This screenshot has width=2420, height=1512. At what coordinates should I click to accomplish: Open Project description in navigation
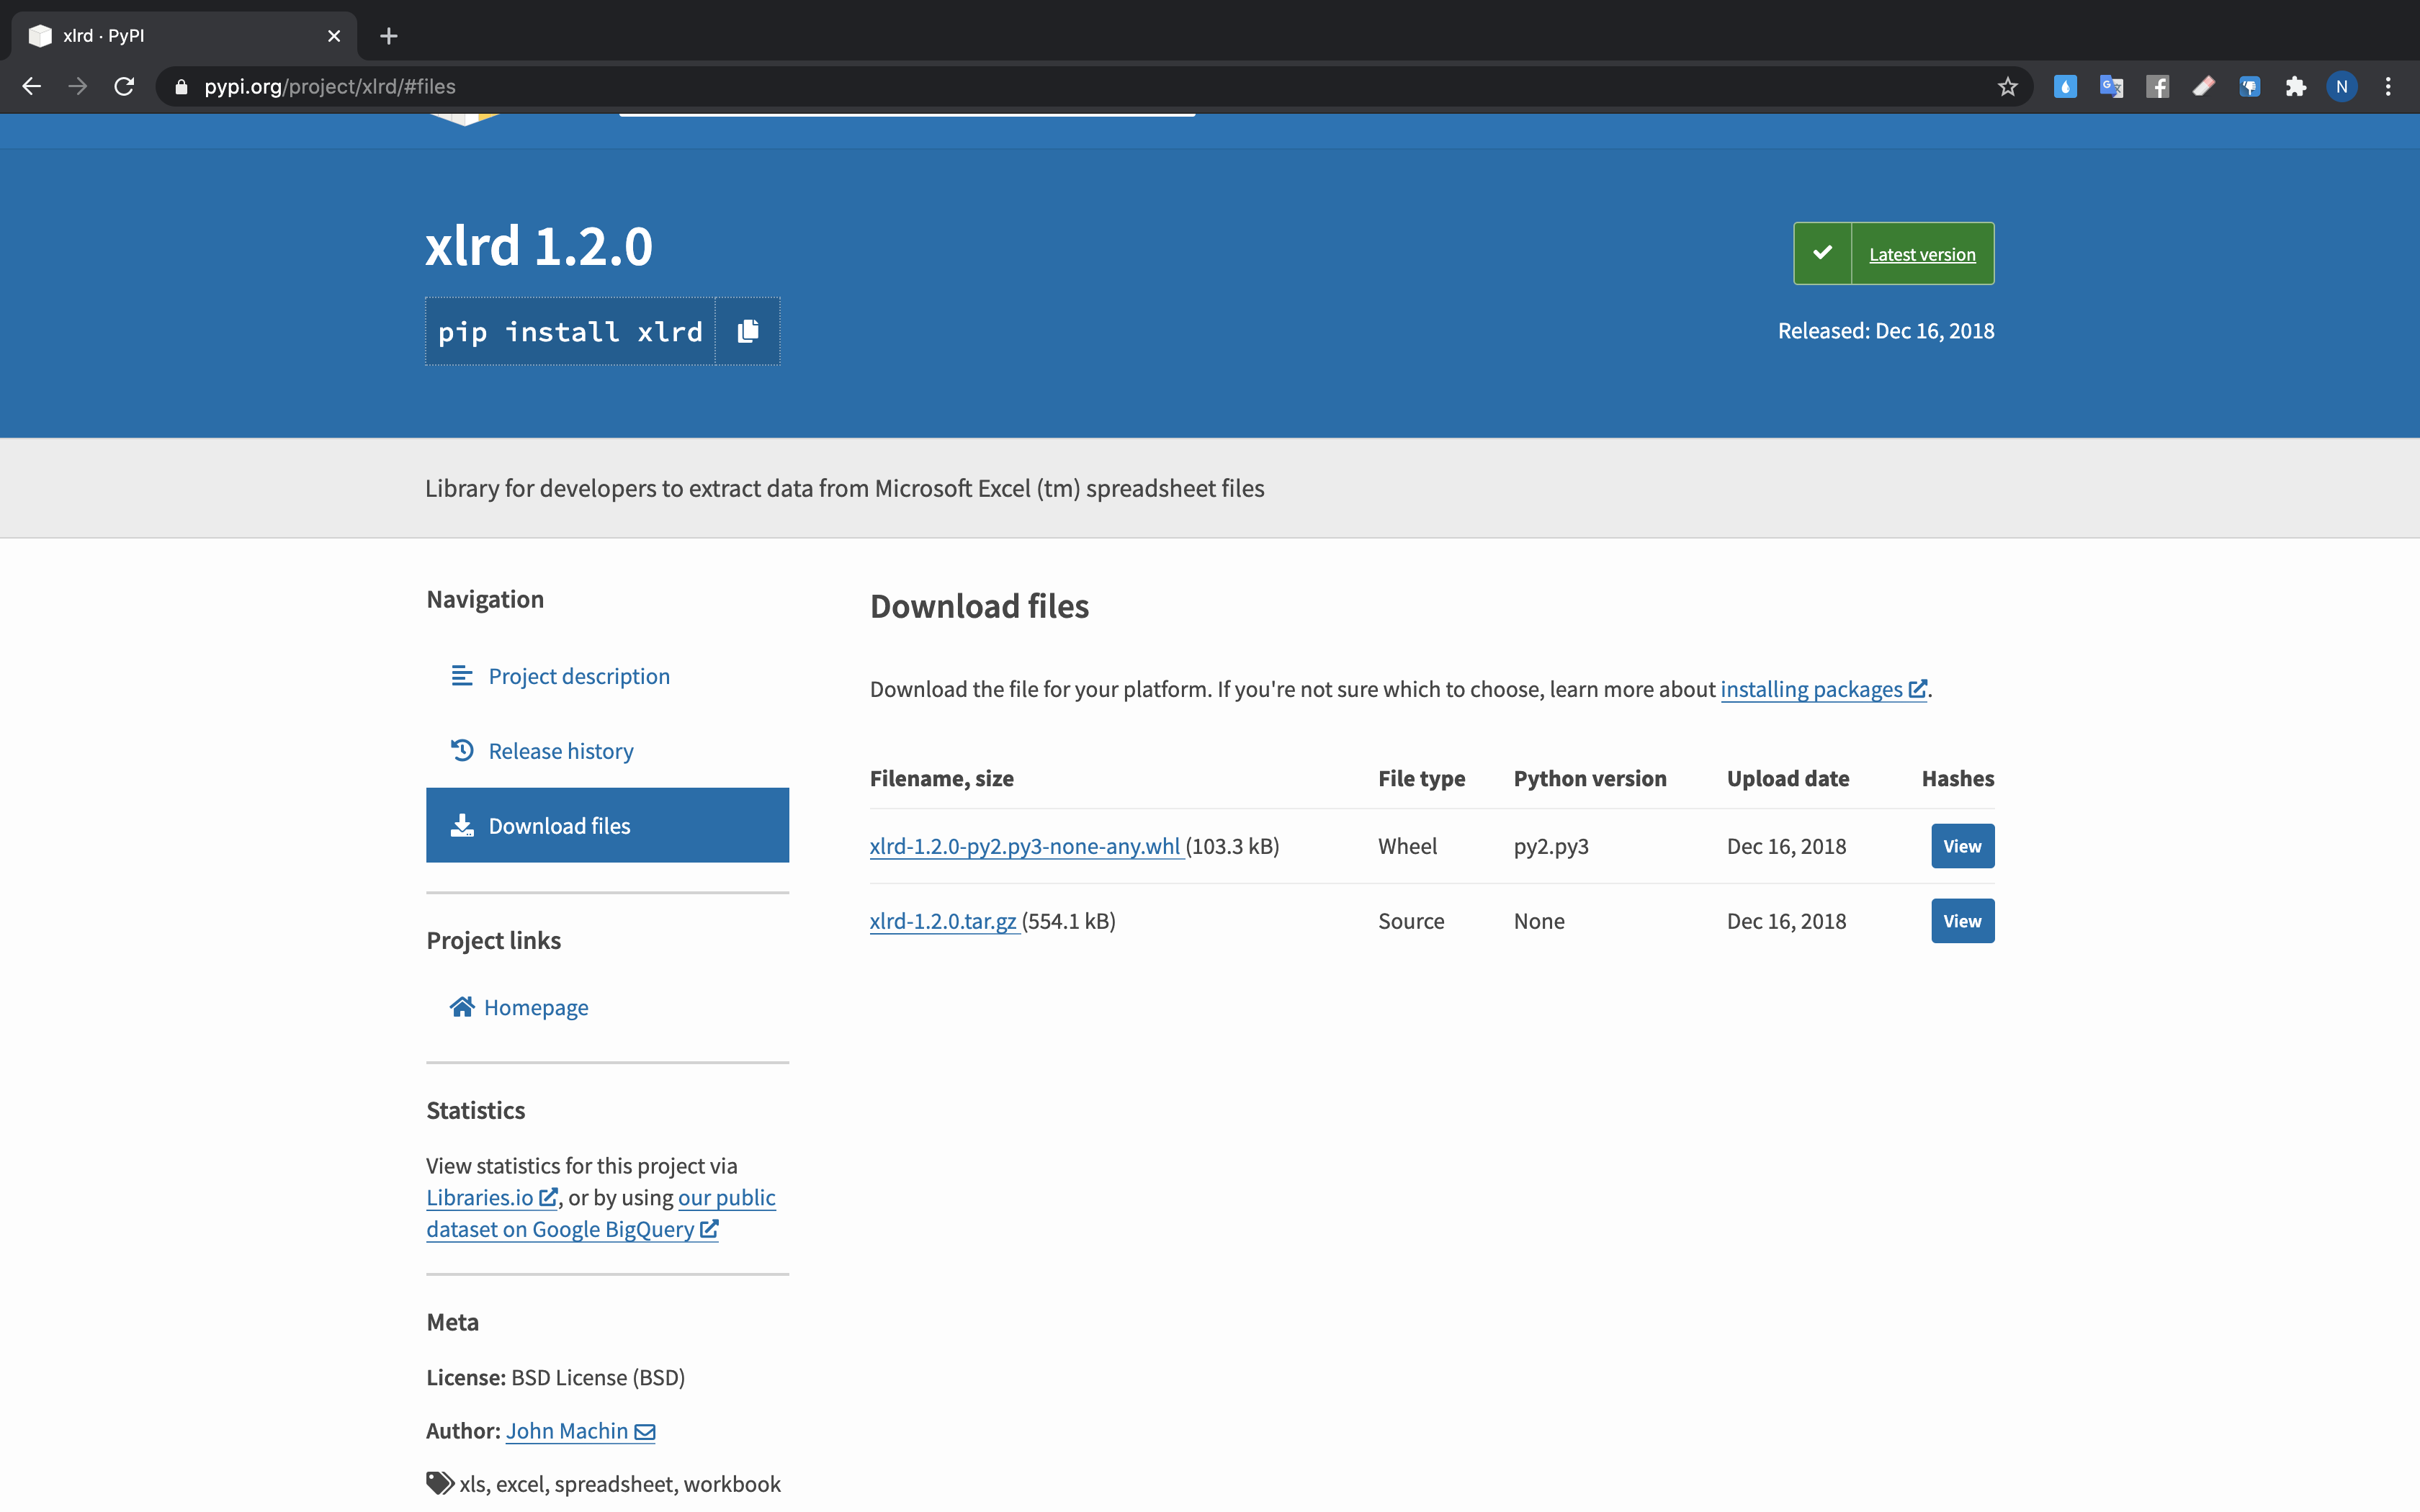point(579,676)
